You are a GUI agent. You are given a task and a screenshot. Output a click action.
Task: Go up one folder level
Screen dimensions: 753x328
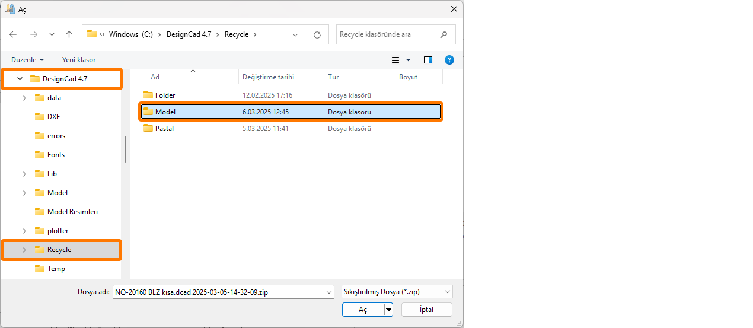pos(69,34)
